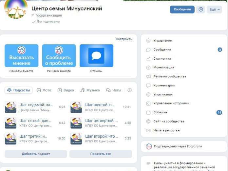
Task: Click the Высказать мнение widget tile
Action: click(22, 56)
